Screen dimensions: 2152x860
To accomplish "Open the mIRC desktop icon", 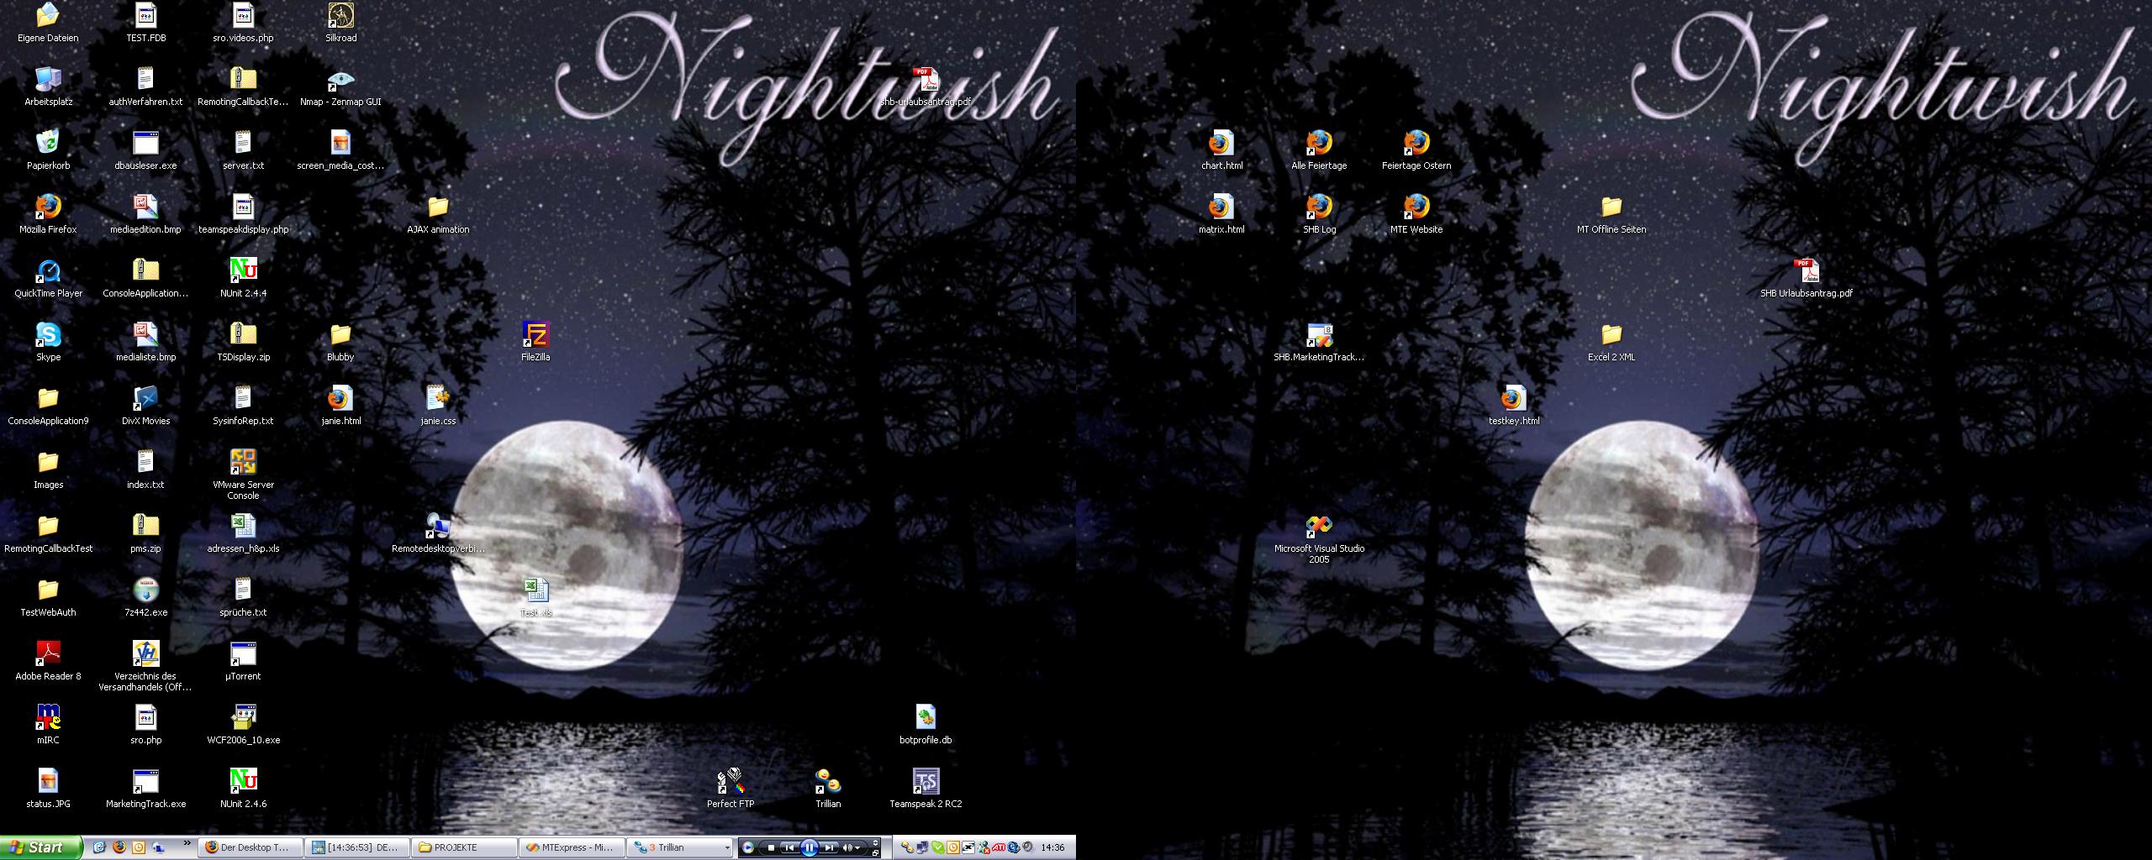I will 48,718.
